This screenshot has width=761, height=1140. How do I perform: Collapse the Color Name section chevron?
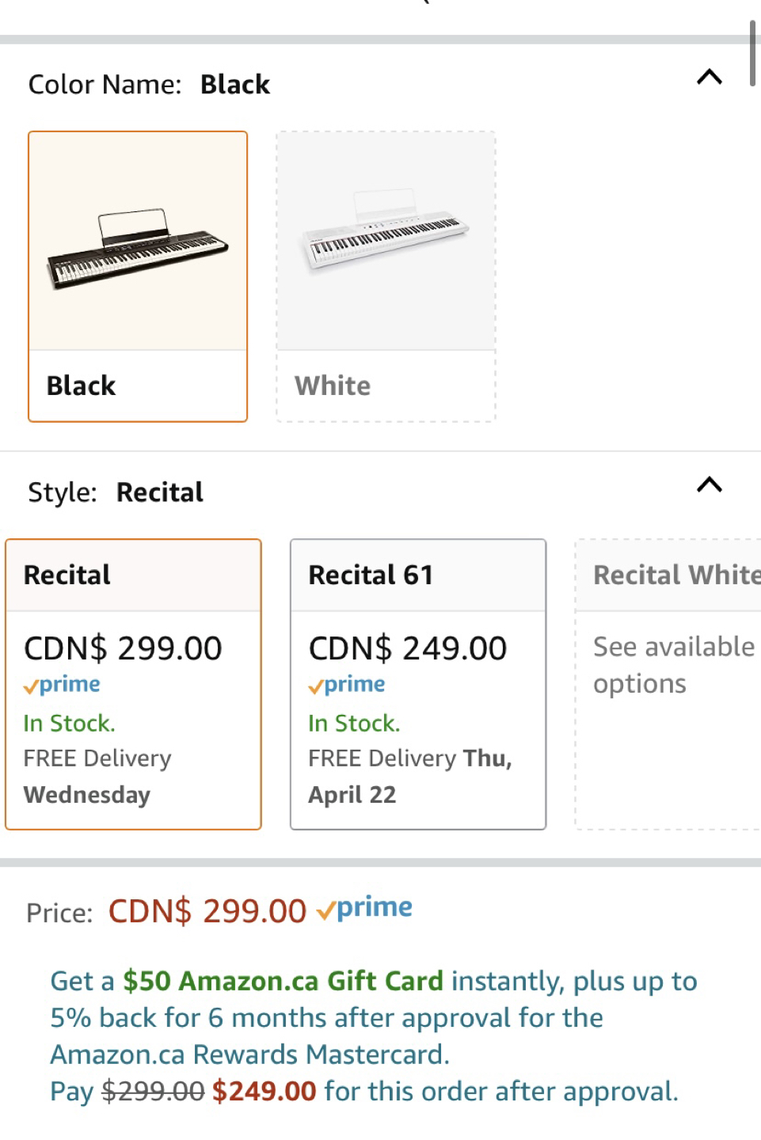point(709,78)
